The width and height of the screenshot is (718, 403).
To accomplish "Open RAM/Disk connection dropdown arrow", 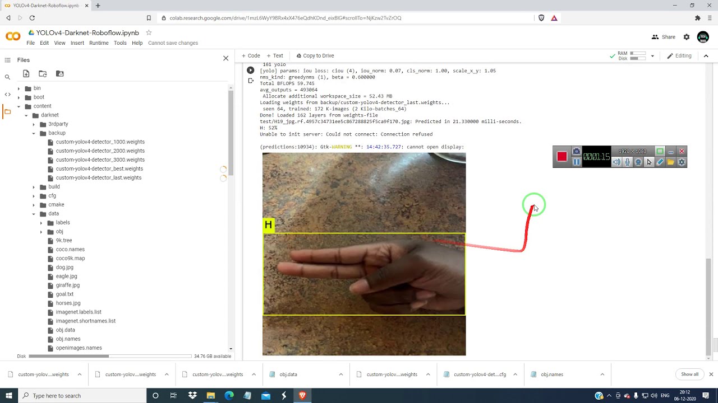I will click(x=652, y=56).
